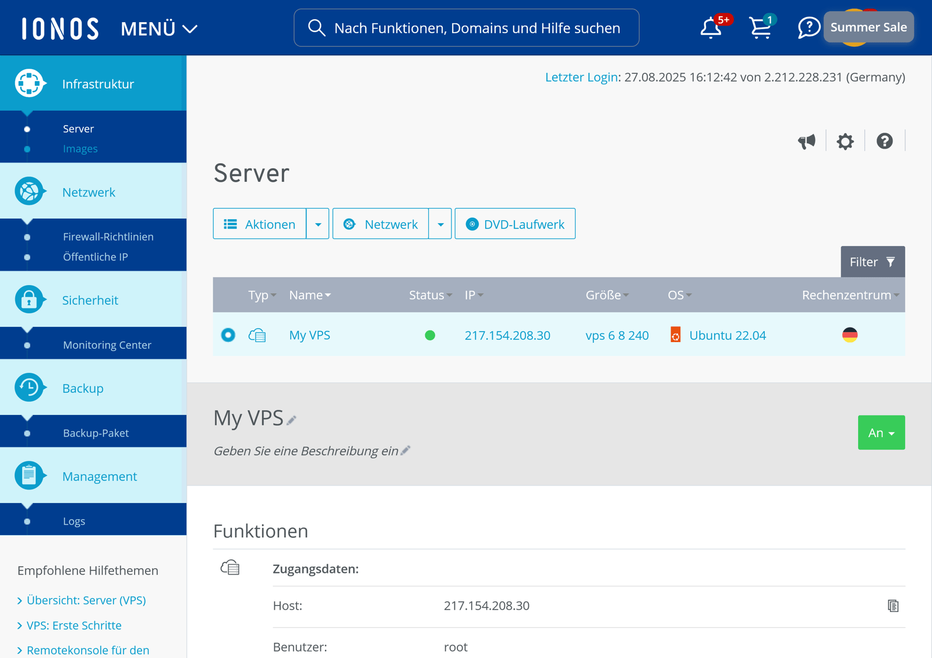Click the megaphone announcements icon
This screenshot has width=932, height=658.
point(807,141)
